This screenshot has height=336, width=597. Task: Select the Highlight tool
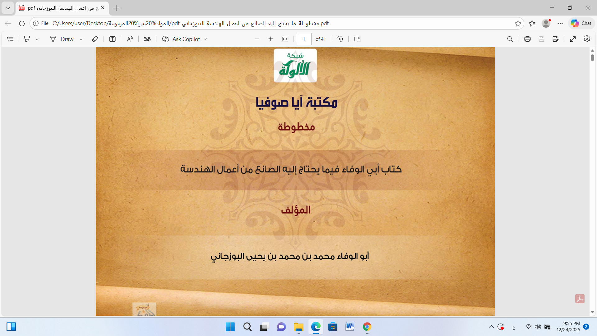[27, 39]
